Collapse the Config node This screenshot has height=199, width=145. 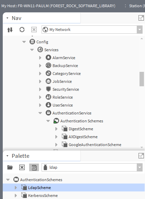[24, 42]
